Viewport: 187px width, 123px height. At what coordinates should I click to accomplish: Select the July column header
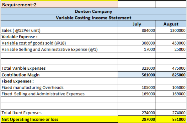pyautogui.click(x=137, y=24)
